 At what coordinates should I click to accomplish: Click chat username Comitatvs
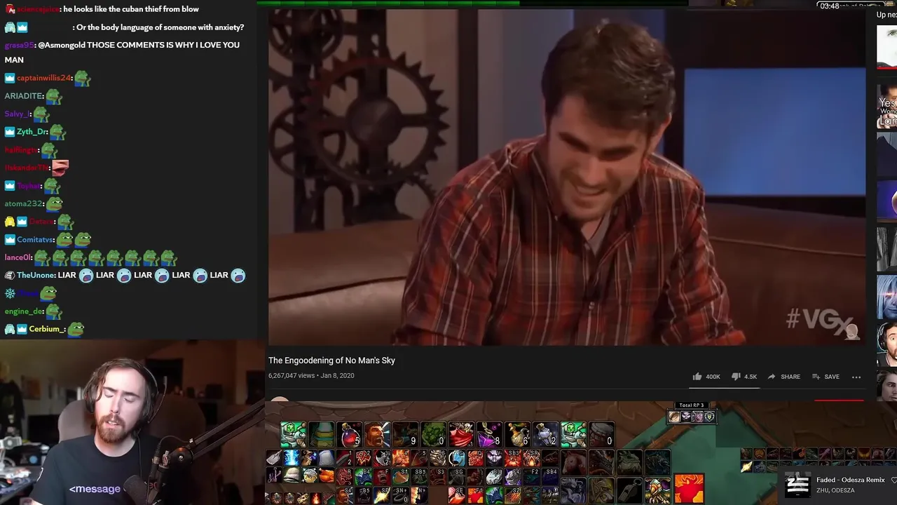pyautogui.click(x=35, y=240)
